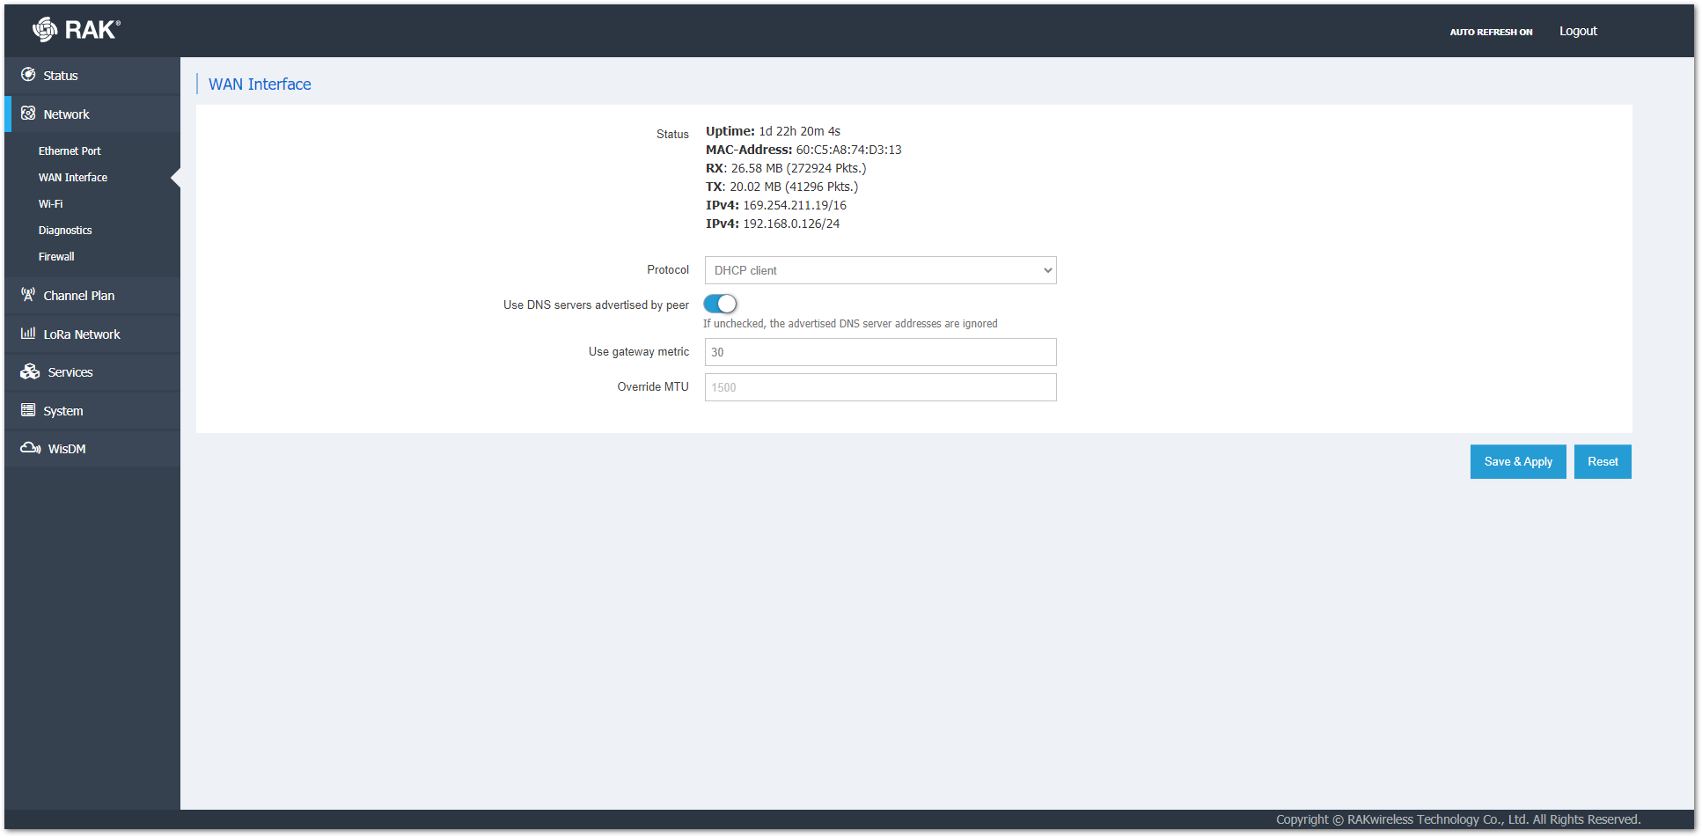Image resolution: width=1702 pixels, height=837 pixels.
Task: Click the RX 26.58 MB status line
Action: click(786, 168)
